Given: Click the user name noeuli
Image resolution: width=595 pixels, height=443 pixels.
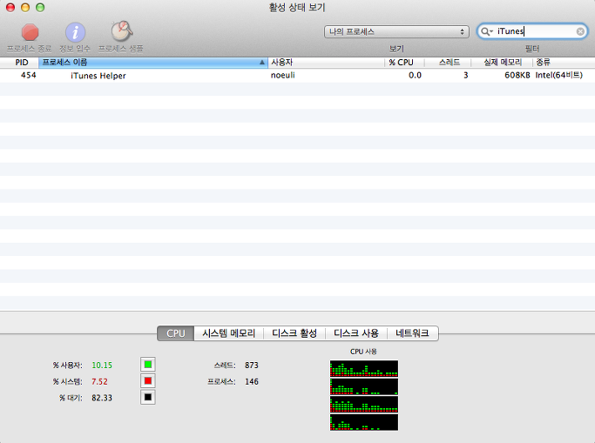Looking at the screenshot, I should (x=283, y=76).
